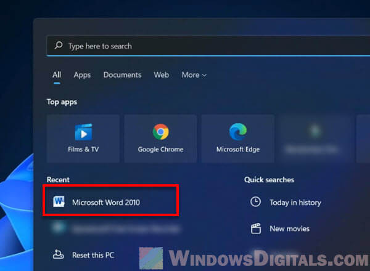Open the blurred recent item below Word
Image resolution: width=370 pixels, height=271 pixels.
[x=116, y=228]
